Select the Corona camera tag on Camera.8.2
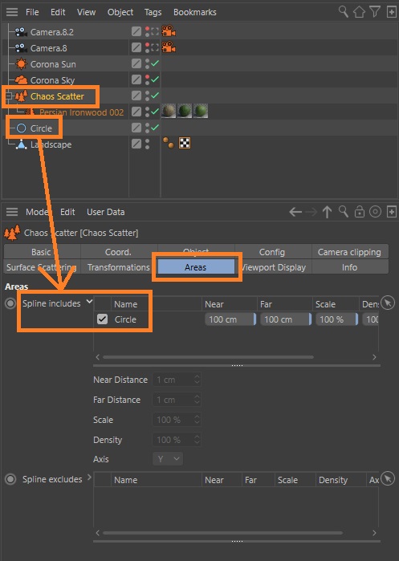Image resolution: width=399 pixels, height=561 pixels. tap(169, 31)
